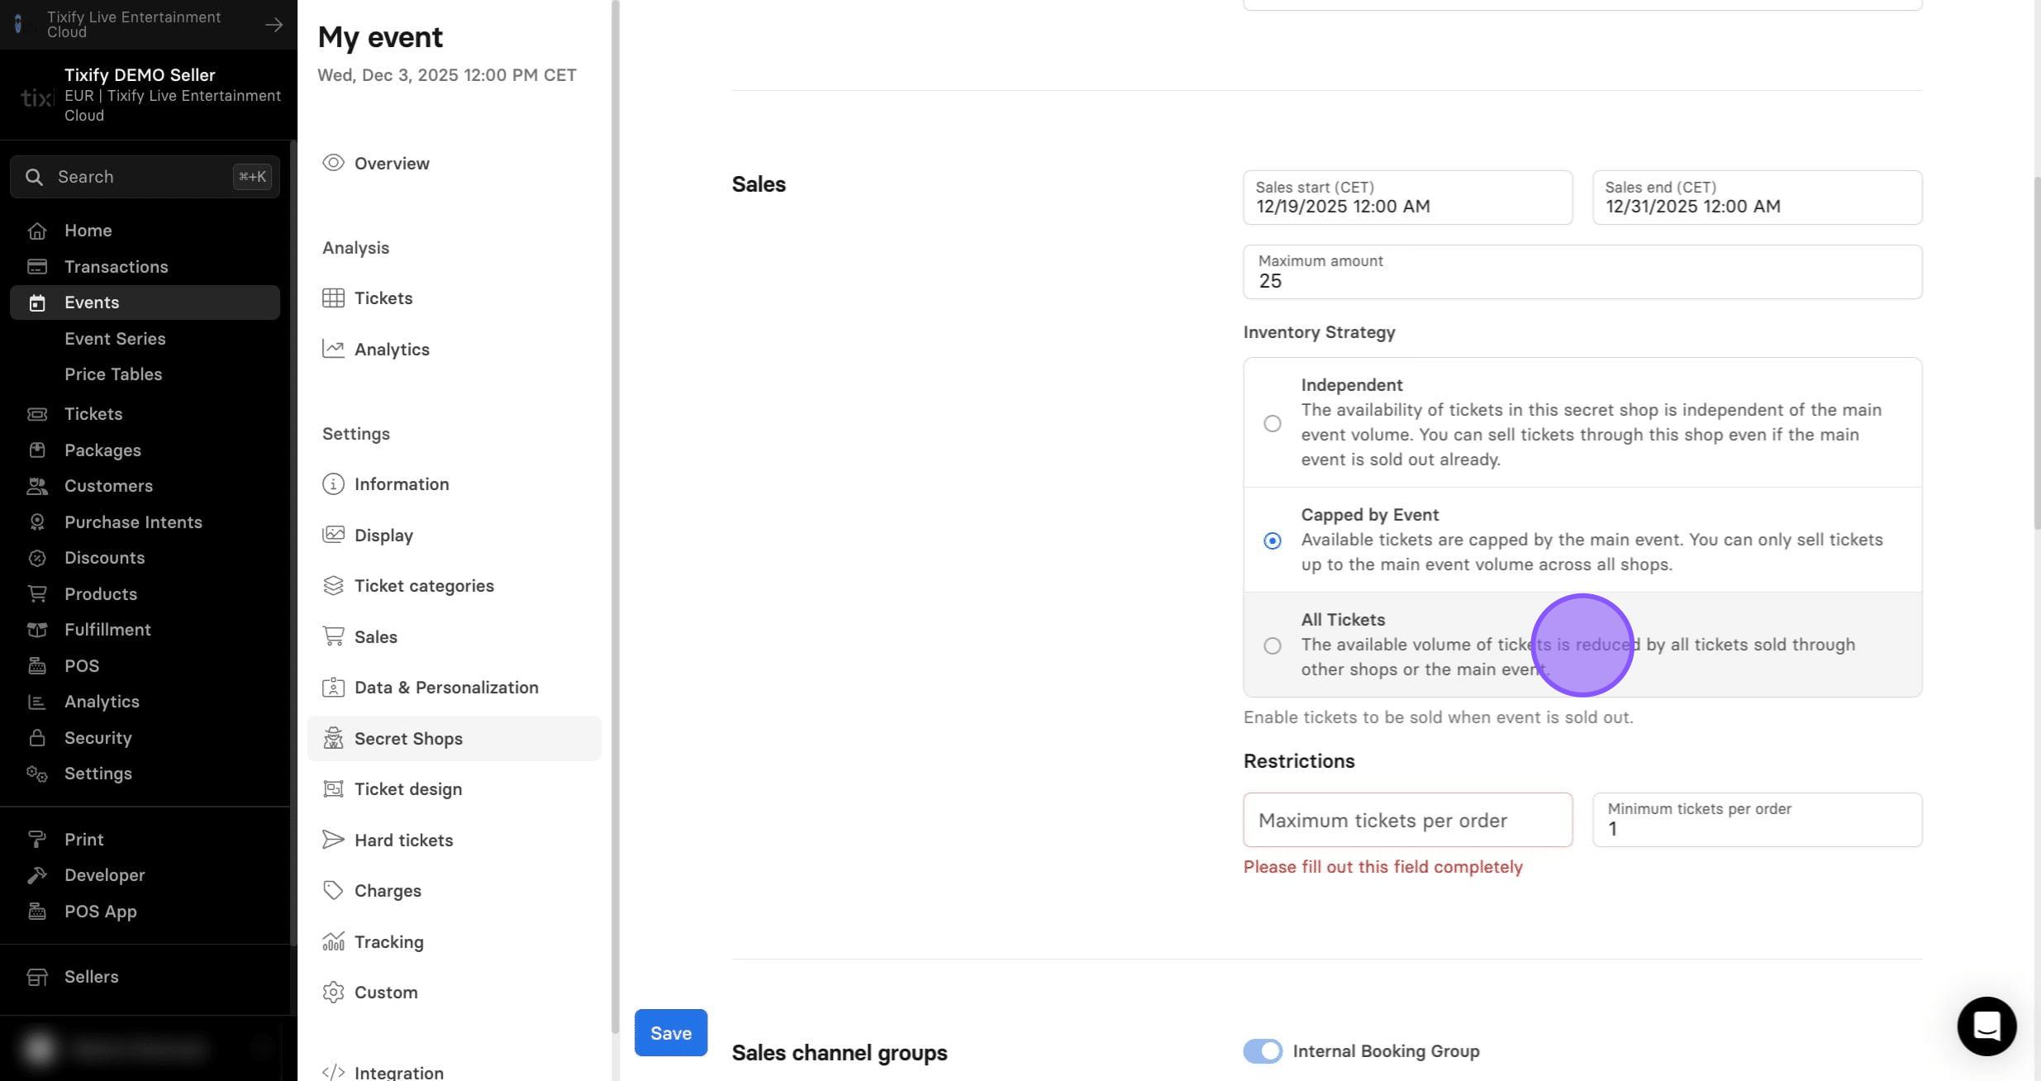Click the Hard tickets paper plane icon
Image resolution: width=2041 pixels, height=1081 pixels.
click(x=333, y=840)
